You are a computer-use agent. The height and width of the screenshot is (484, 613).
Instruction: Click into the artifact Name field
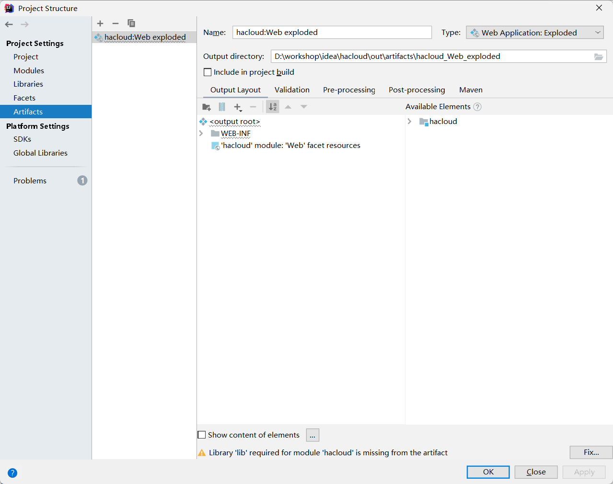click(332, 33)
